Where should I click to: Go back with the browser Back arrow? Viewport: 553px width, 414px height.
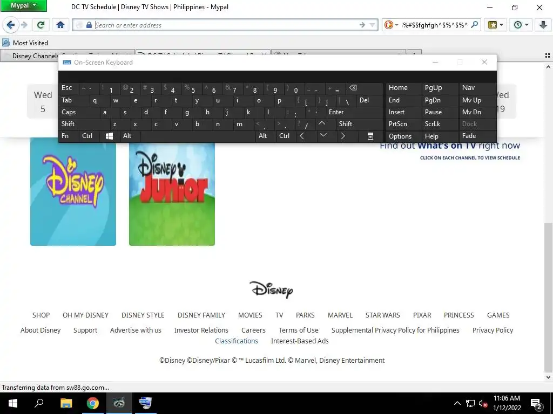click(11, 25)
